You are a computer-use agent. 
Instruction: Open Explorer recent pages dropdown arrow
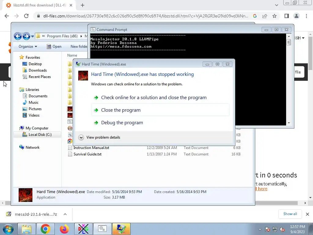(x=32, y=36)
